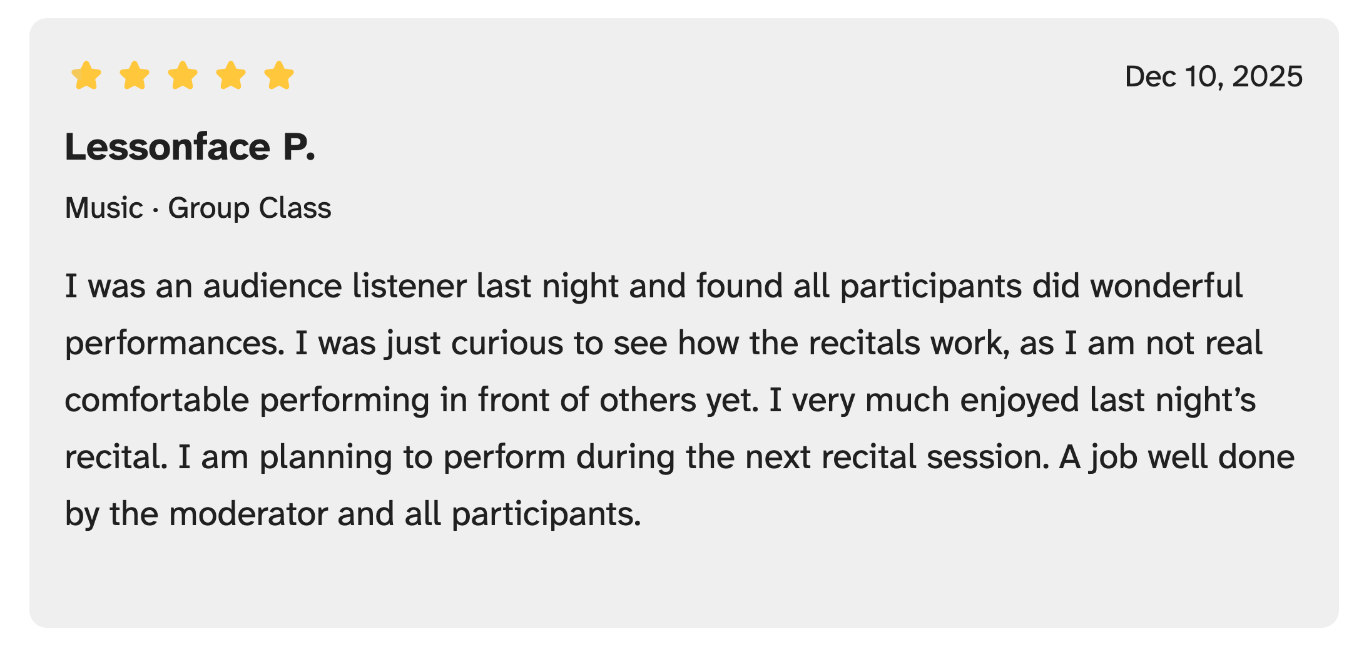Click the Music category label

tap(104, 208)
